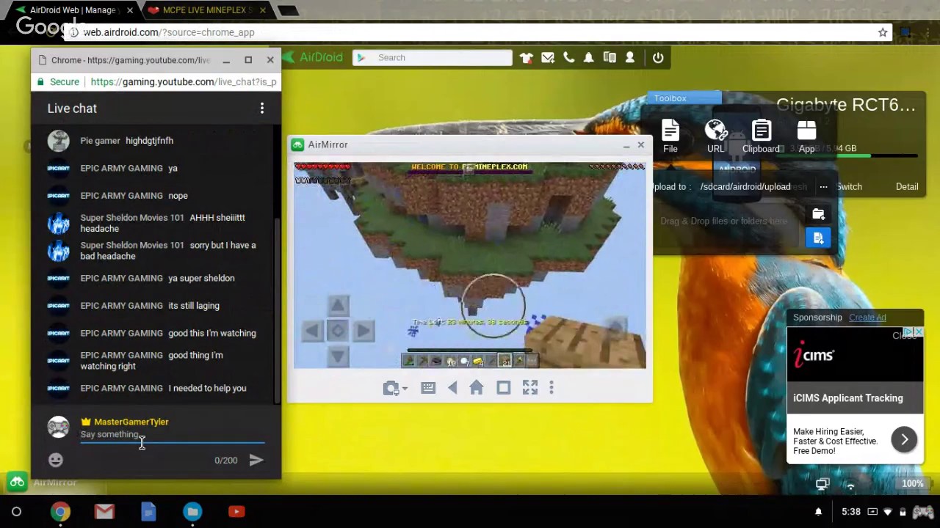Image resolution: width=940 pixels, height=528 pixels.
Task: Open AirDroid device mirror icon
Action: pos(610,57)
